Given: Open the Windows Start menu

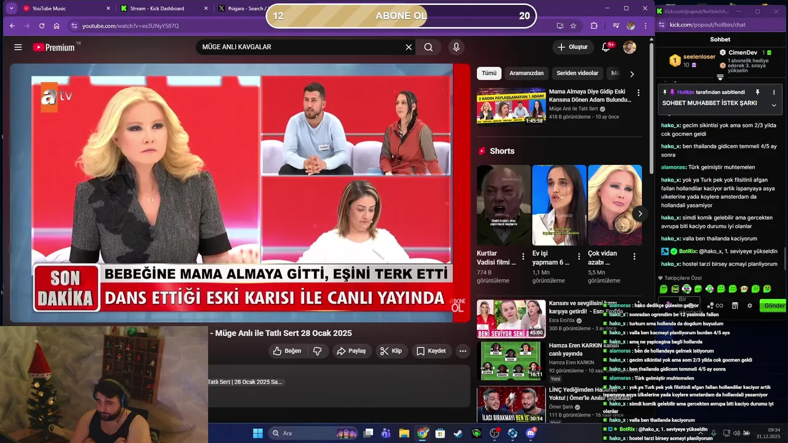Looking at the screenshot, I should pos(258,433).
